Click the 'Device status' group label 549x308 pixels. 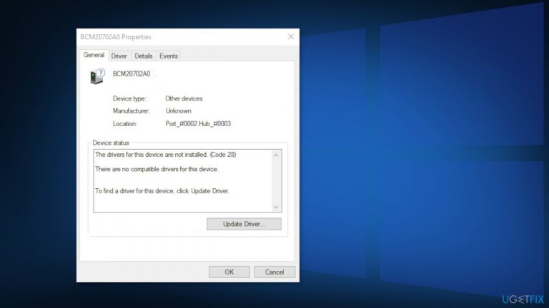pos(111,143)
